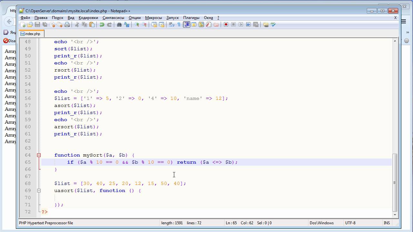Click the New file toolbar icon
This screenshot has height=232, width=413.
click(23, 24)
